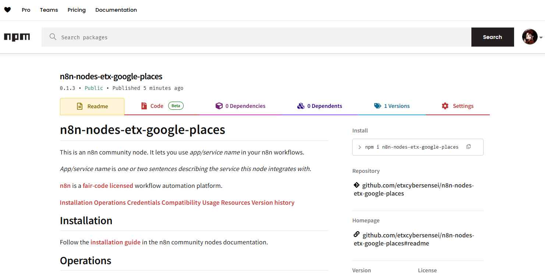
Task: Click the homepage chain link icon
Action: click(356, 234)
